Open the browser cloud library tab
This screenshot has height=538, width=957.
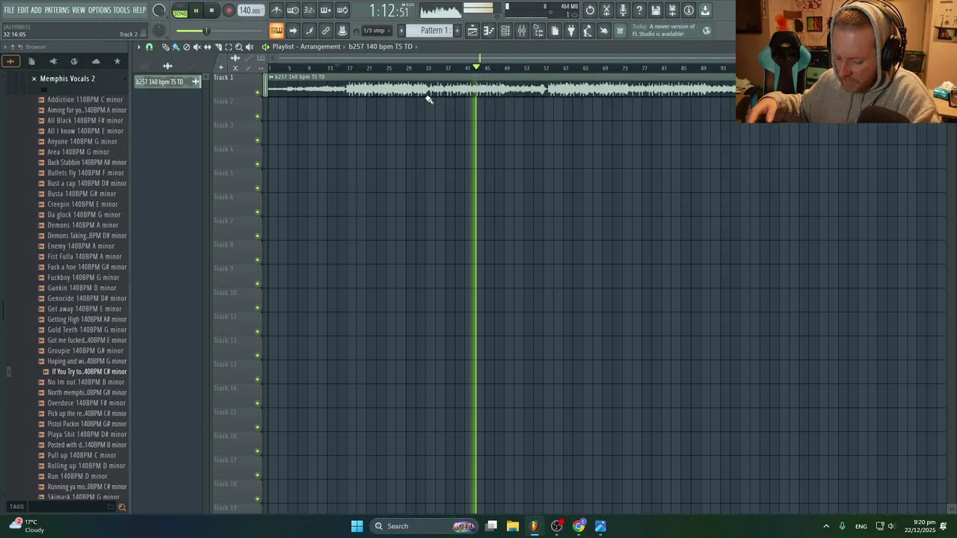coord(96,61)
